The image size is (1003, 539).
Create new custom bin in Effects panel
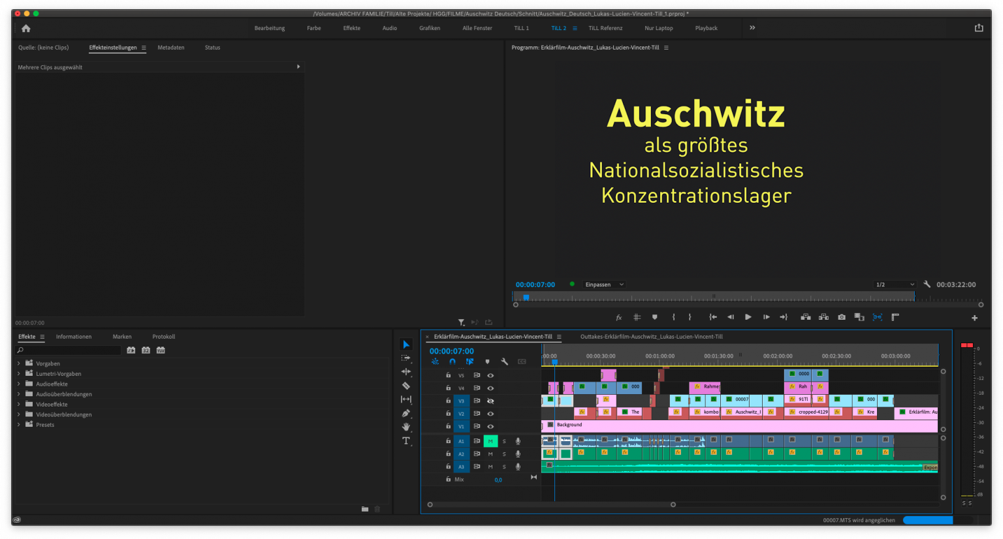click(365, 509)
